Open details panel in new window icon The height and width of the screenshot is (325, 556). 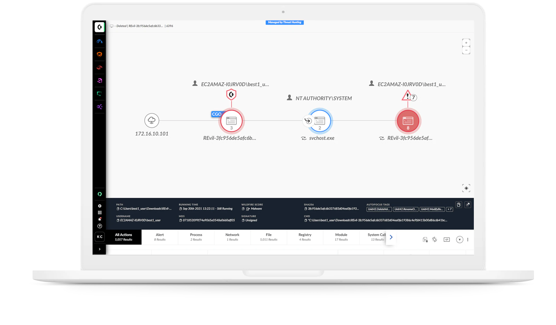468,205
